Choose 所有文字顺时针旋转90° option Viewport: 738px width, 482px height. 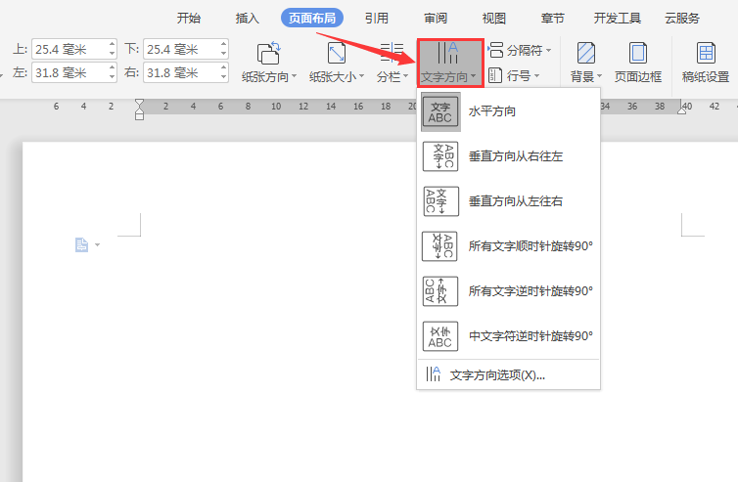[x=508, y=246]
